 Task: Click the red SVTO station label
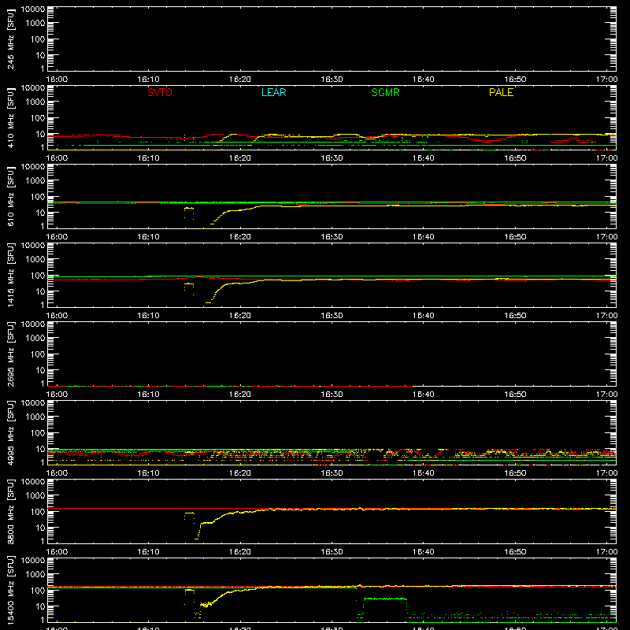pos(160,92)
